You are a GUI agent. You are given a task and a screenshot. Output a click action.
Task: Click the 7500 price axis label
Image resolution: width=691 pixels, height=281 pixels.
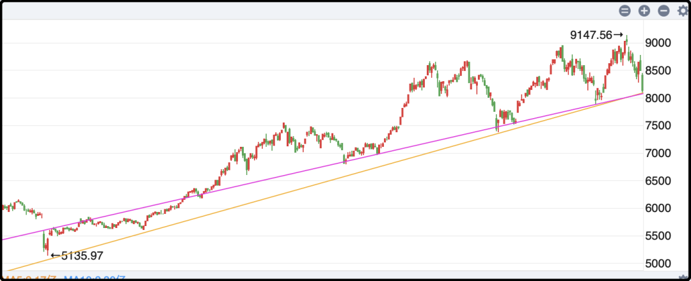pyautogui.click(x=658, y=126)
